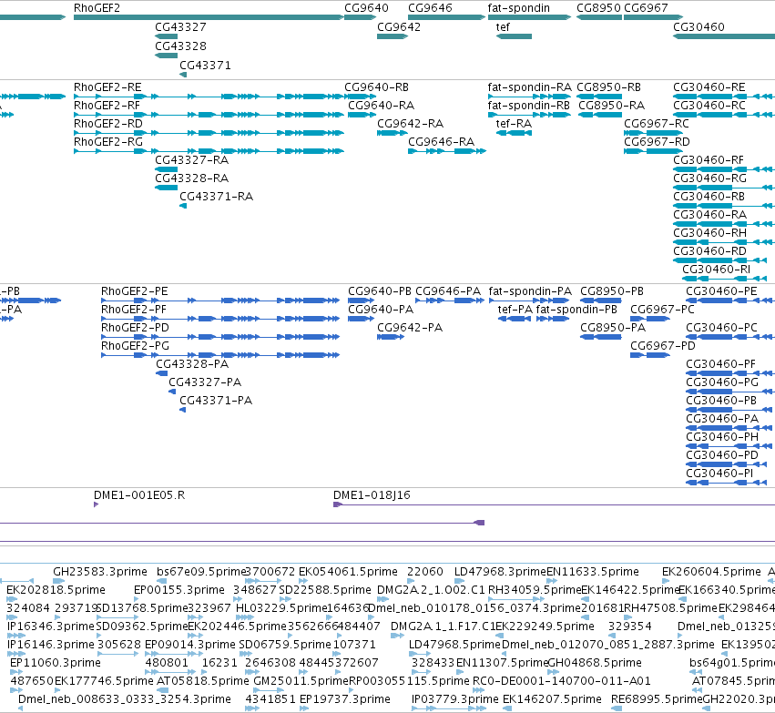Select the tef gene label

click(x=503, y=27)
